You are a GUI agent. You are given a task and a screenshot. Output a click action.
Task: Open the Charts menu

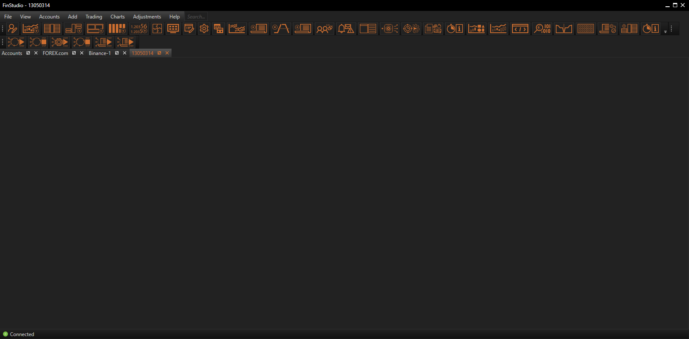point(117,17)
